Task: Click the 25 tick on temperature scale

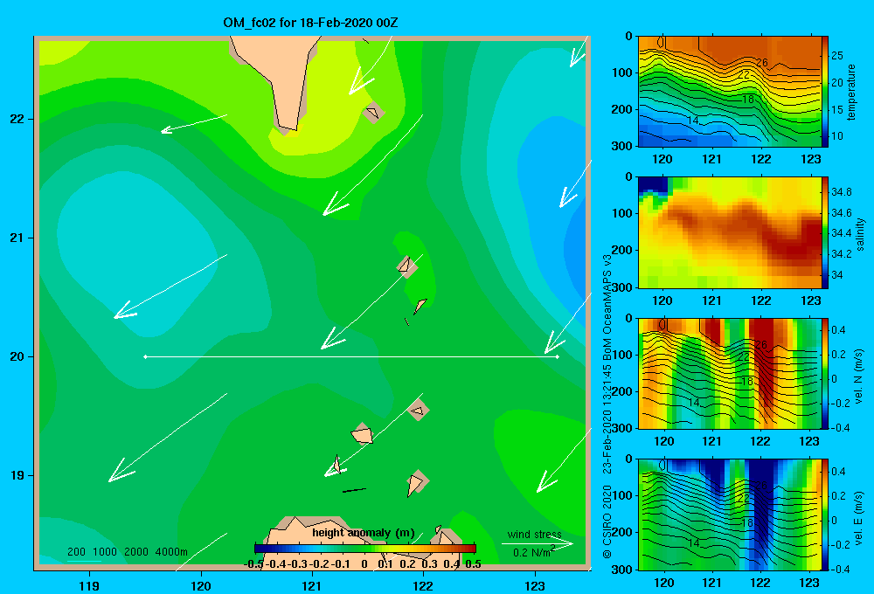Action: [x=837, y=56]
